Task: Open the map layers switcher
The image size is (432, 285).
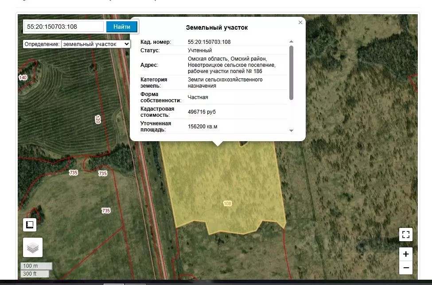Action: point(33,248)
